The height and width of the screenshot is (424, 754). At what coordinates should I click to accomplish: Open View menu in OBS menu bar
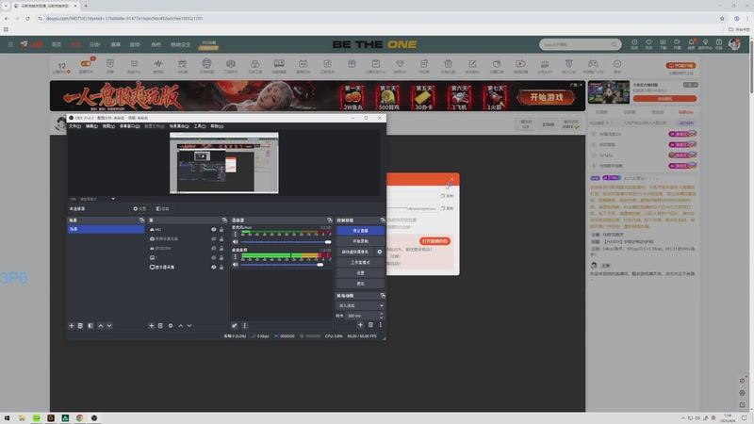pos(108,126)
